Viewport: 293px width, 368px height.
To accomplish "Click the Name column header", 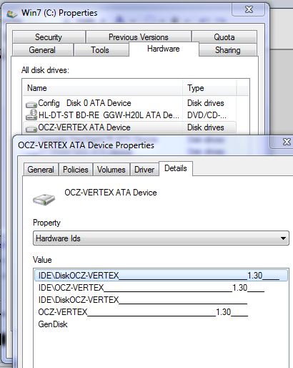I will click(x=103, y=88).
